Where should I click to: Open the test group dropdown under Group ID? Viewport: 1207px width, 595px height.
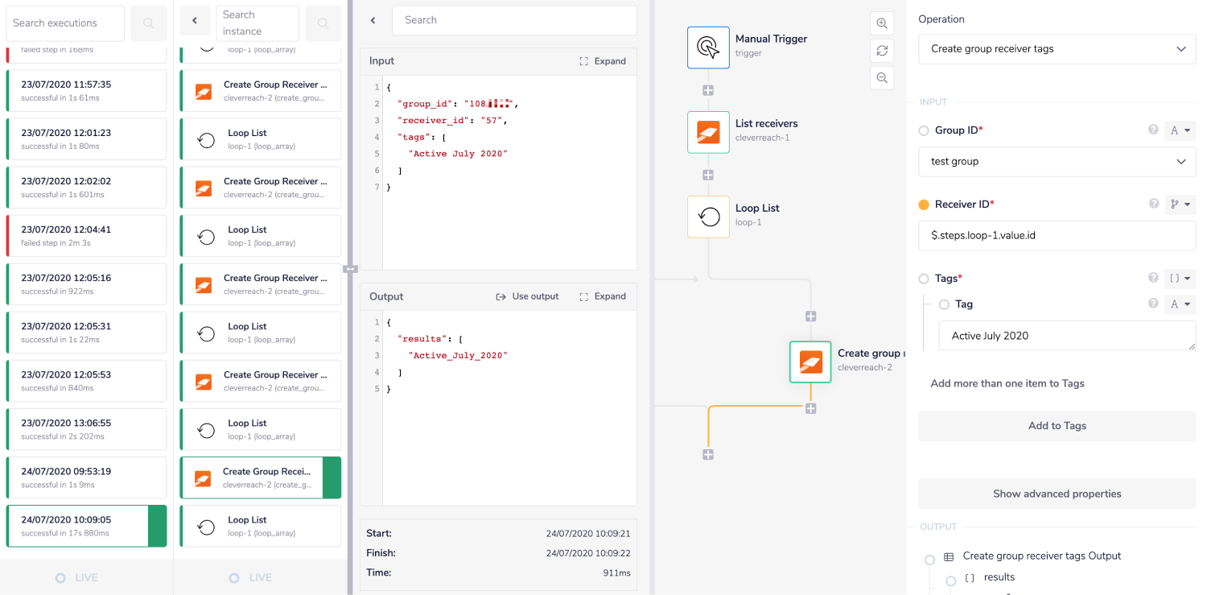(1057, 161)
